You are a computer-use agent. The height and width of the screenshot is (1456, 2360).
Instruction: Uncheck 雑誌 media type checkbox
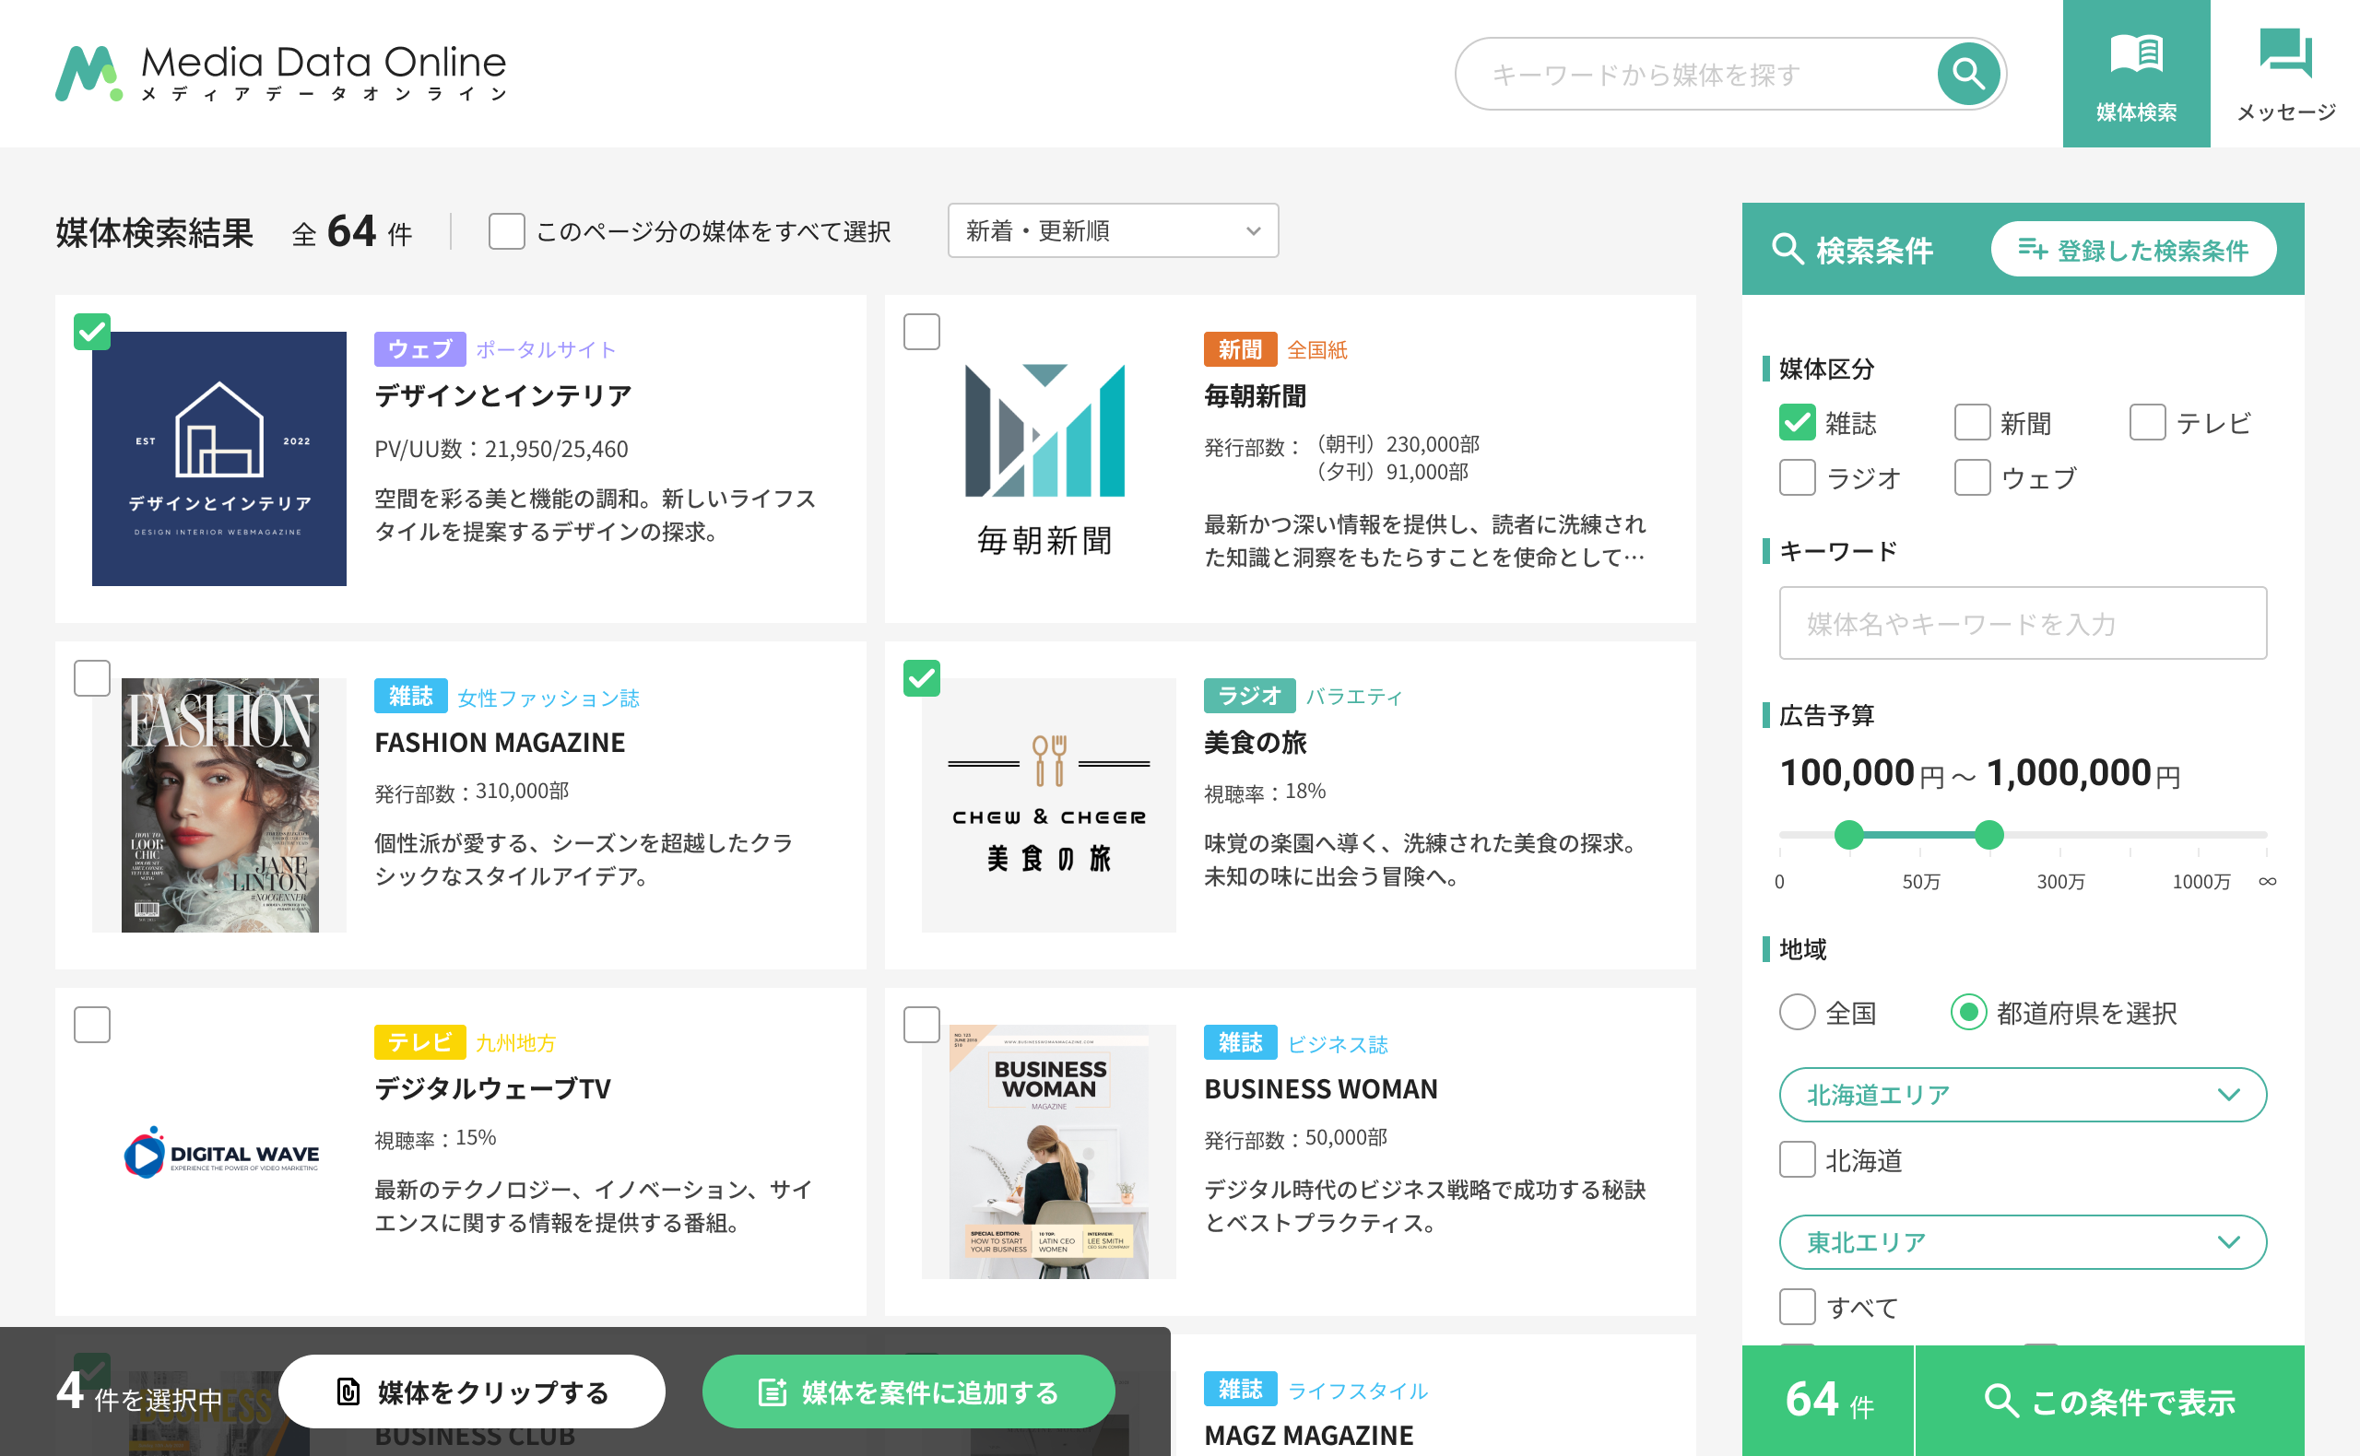click(x=1797, y=423)
